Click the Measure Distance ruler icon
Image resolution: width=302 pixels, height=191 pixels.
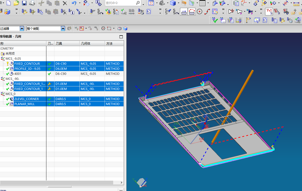(296, 3)
